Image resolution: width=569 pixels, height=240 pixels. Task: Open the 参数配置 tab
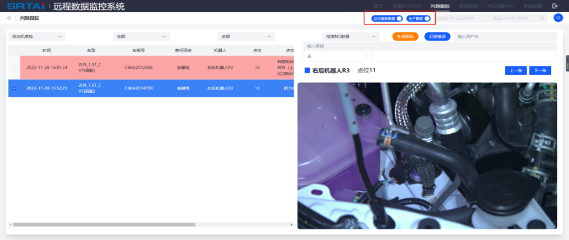[x=533, y=6]
